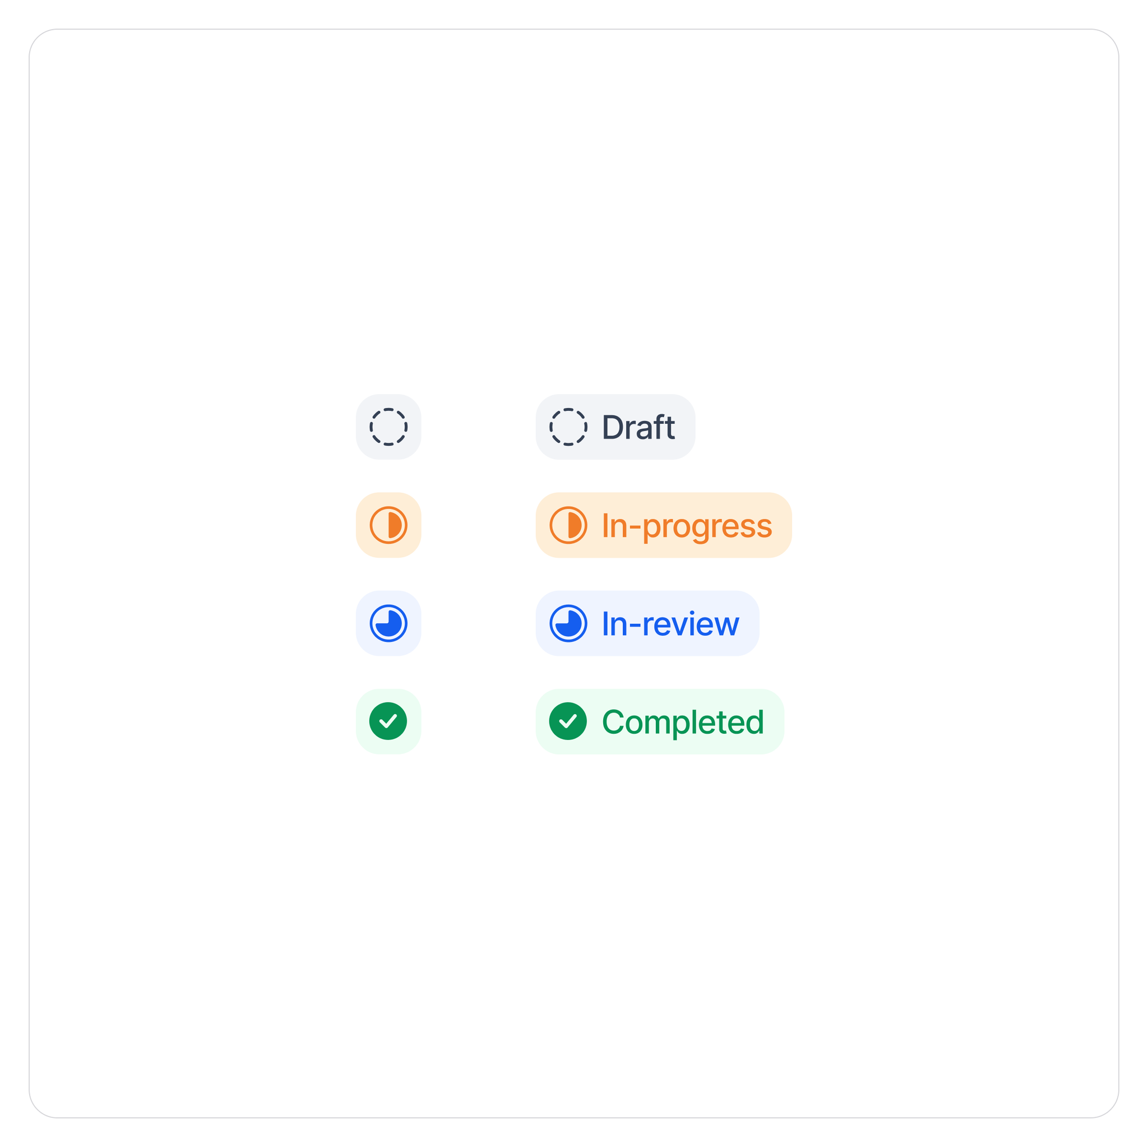
Task: Click the icon-only dashed-circle draft badge
Action: [x=388, y=427]
